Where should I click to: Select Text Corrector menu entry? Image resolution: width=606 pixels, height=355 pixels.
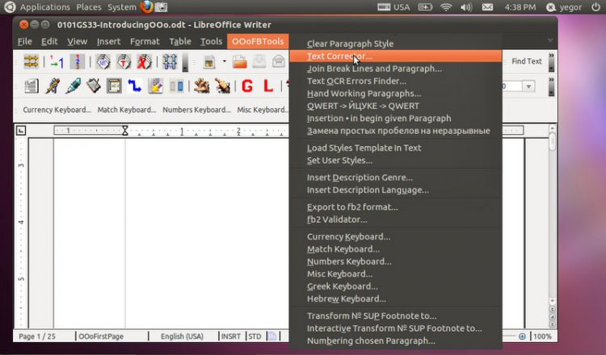(395, 56)
